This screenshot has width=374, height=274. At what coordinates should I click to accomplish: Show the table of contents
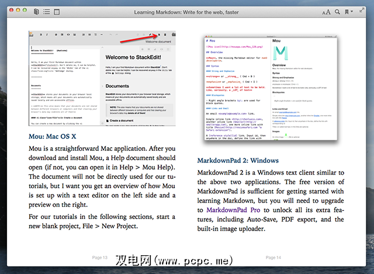click(x=47, y=12)
